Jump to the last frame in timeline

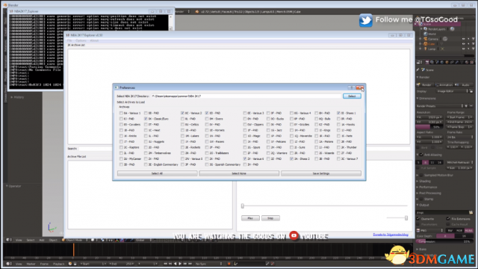[190, 264]
